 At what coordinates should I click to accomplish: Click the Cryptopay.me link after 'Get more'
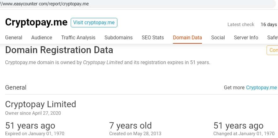[261, 87]
